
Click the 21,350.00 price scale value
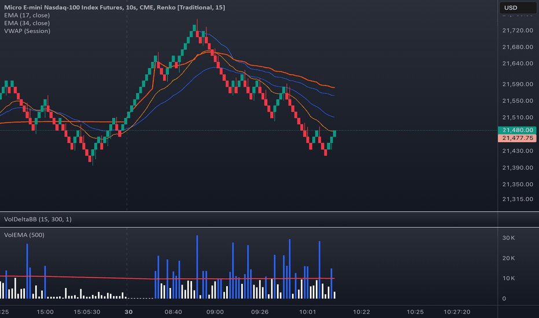518,184
